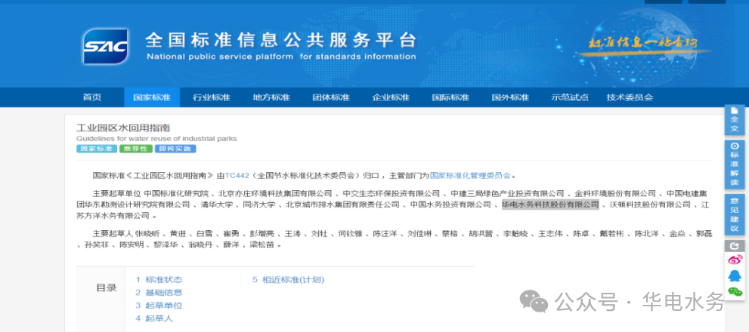This screenshot has width=749, height=332.
Task: Click the SAC logo
Action: point(106,46)
